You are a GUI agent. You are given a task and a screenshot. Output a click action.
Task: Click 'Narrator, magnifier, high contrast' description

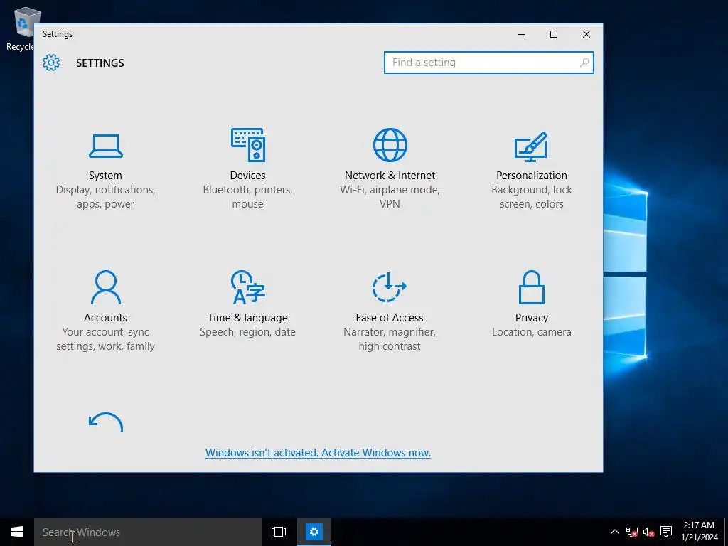[x=390, y=339]
